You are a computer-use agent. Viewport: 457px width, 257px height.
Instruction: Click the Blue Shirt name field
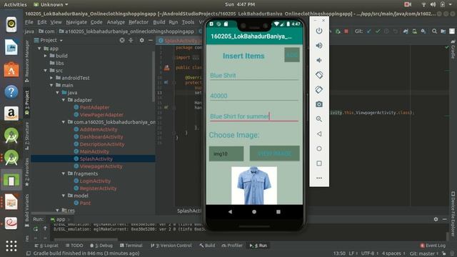click(x=254, y=75)
